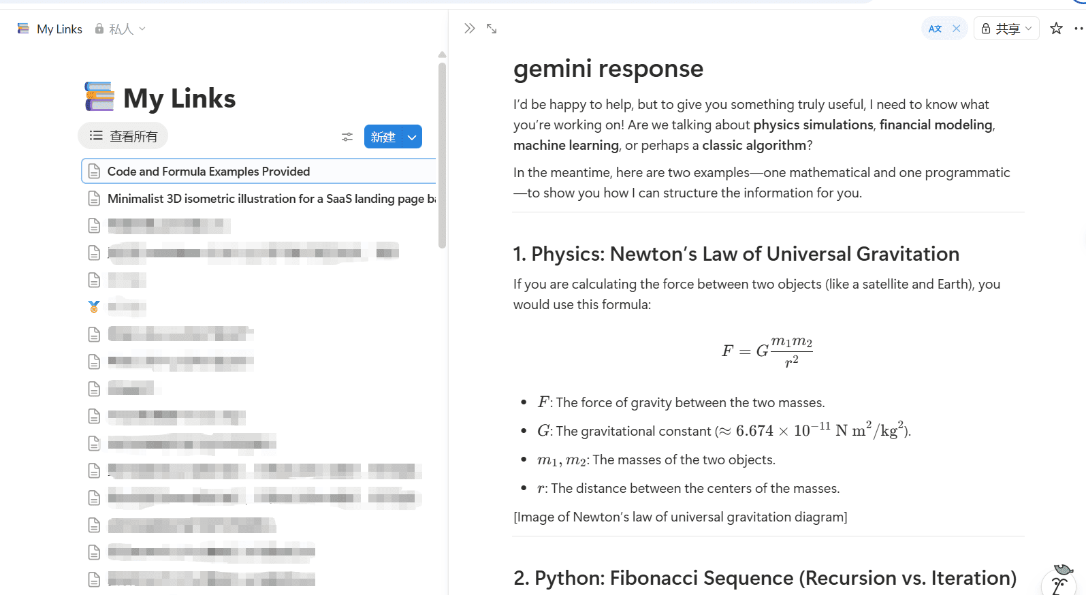Viewport: 1086px width, 595px height.
Task: Star this page as favorite
Action: pos(1056,29)
